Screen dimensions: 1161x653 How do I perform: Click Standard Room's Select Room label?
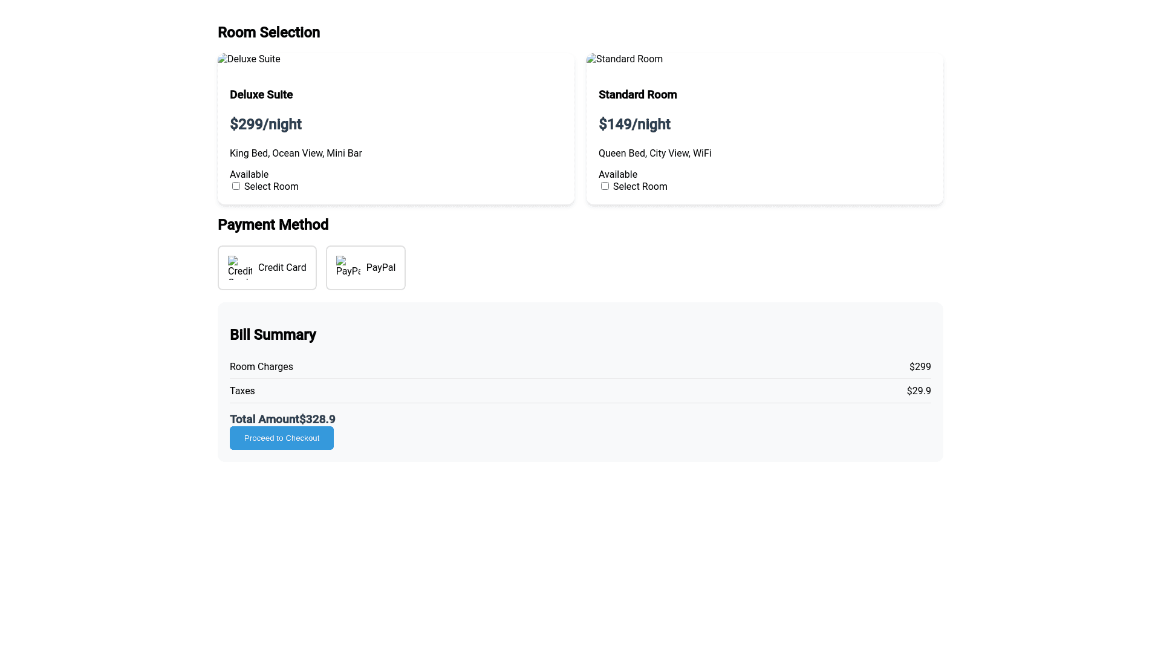640,187
